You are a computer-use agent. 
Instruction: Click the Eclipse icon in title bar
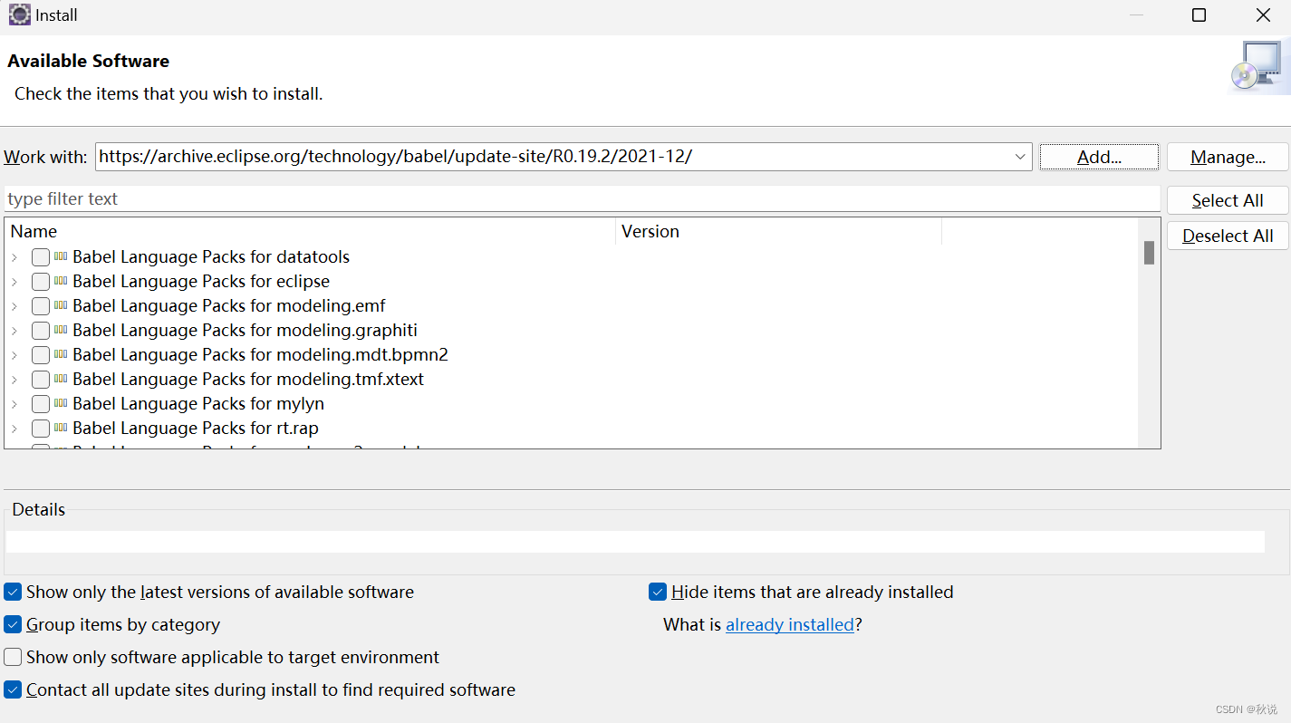coord(19,14)
